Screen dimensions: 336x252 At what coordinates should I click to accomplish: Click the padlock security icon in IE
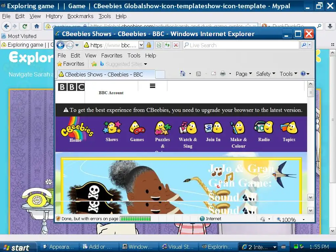(149, 45)
